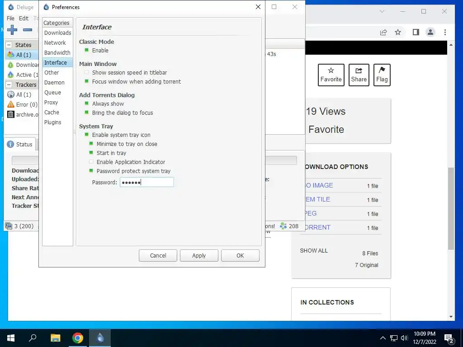Select the Downloads category
The height and width of the screenshot is (347, 463).
click(57, 33)
